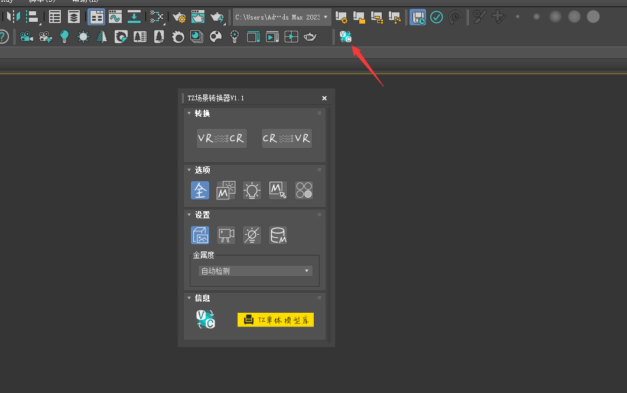
Task: Open Render Setup teapot with gear
Action: [x=179, y=17]
